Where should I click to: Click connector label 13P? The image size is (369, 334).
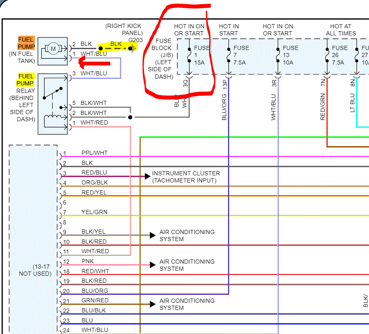(225, 85)
